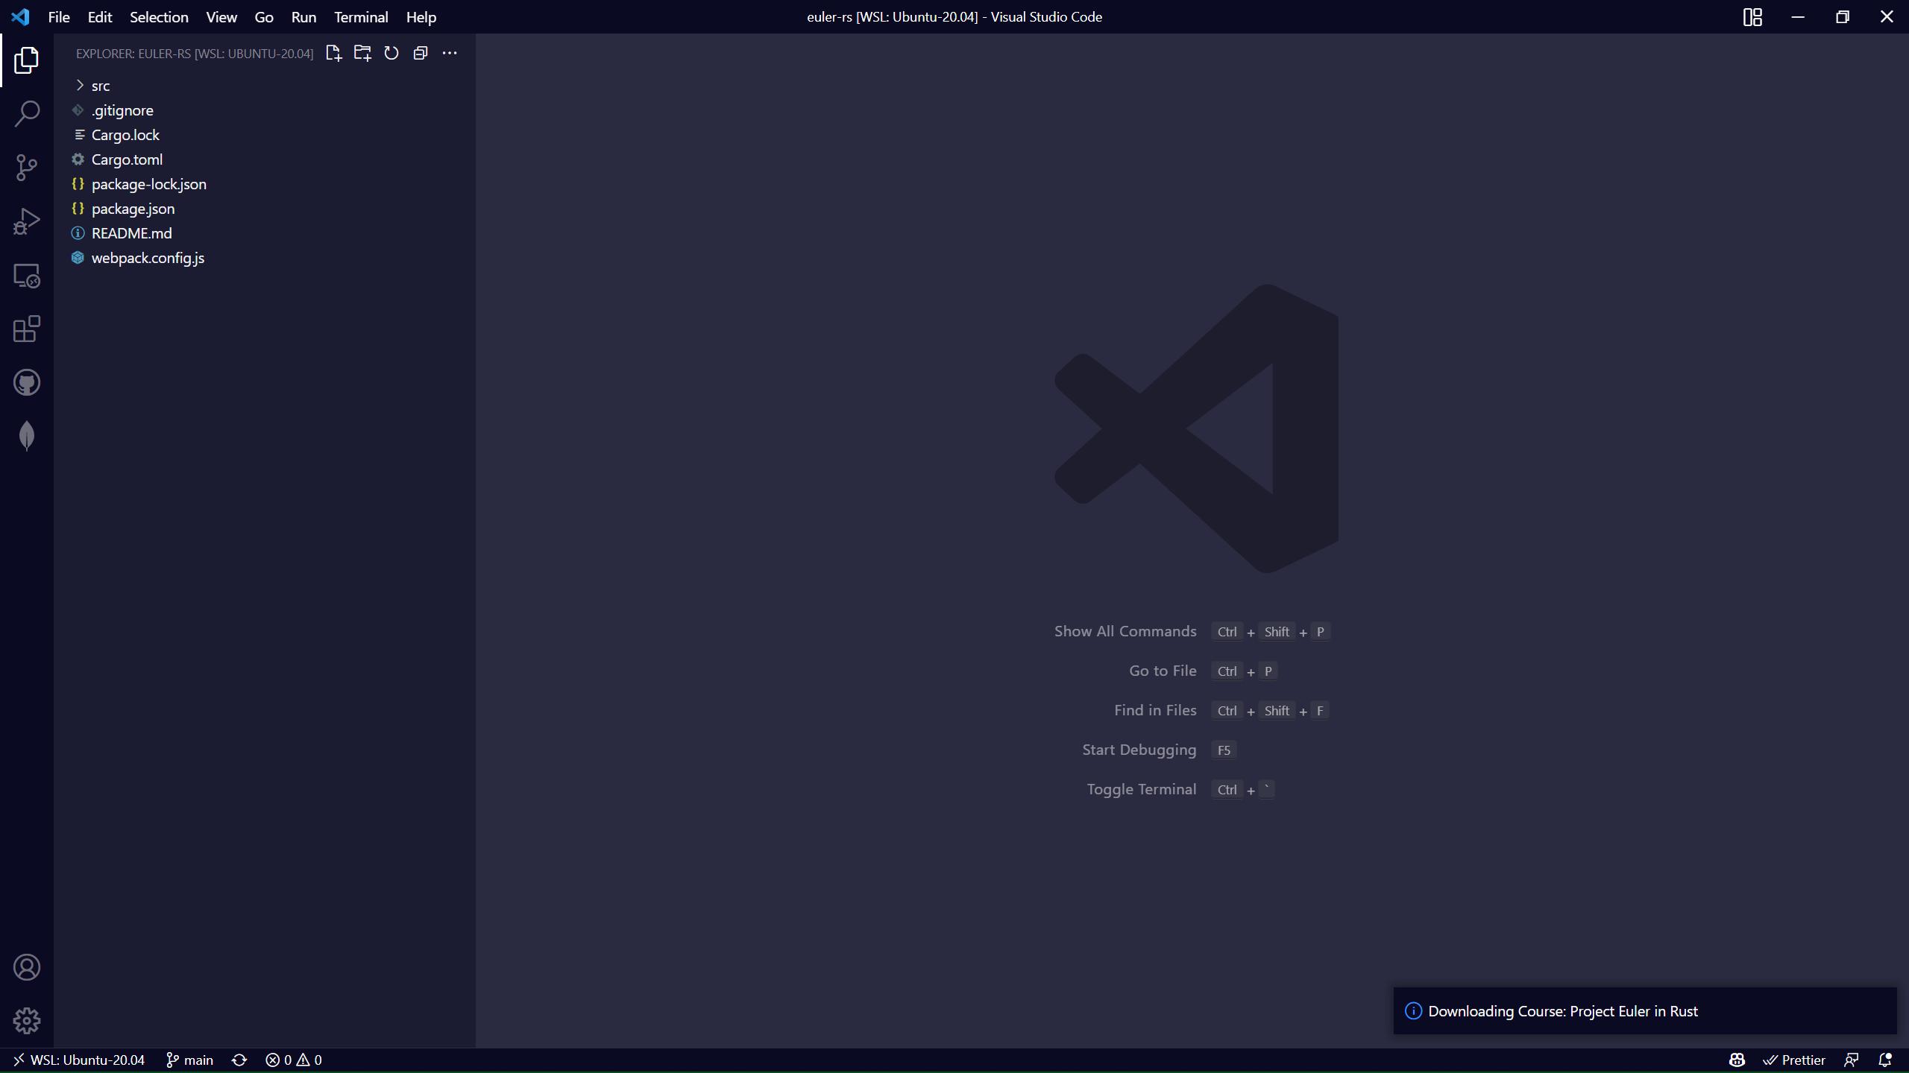Click the main branch in status bar
The height and width of the screenshot is (1073, 1909).
189,1060
